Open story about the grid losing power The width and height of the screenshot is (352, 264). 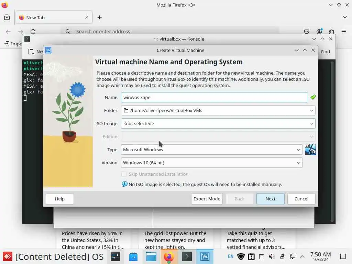click(175, 240)
